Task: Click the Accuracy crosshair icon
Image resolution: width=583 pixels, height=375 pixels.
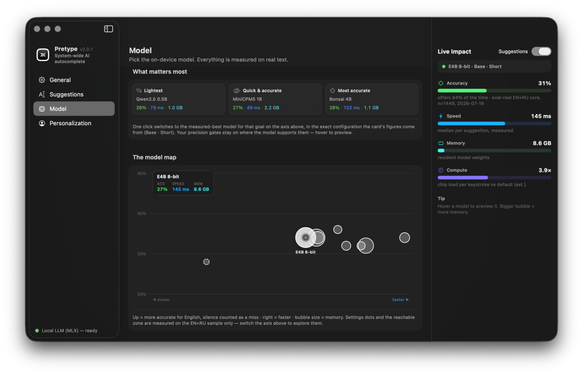Action: pos(441,83)
